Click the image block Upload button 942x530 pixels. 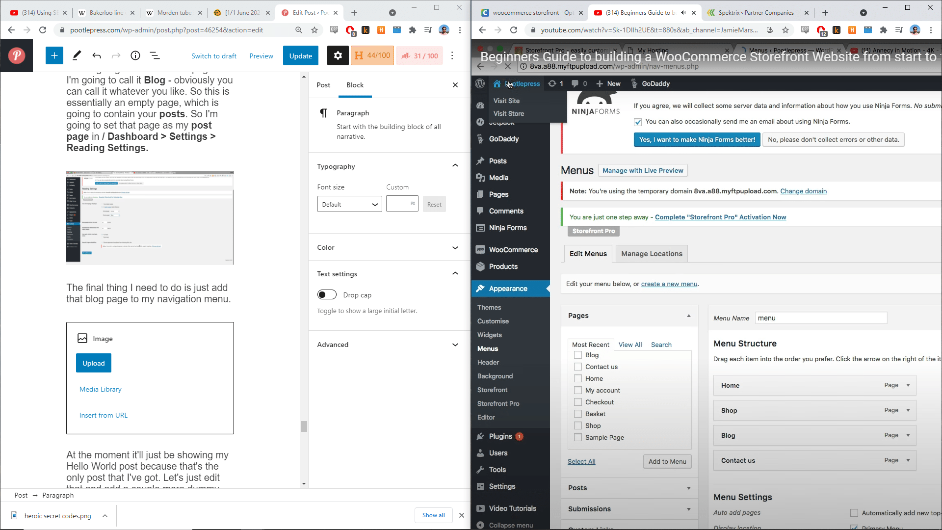[x=94, y=363]
